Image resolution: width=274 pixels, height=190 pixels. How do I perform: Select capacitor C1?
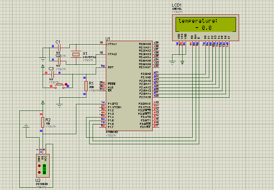[59, 48]
